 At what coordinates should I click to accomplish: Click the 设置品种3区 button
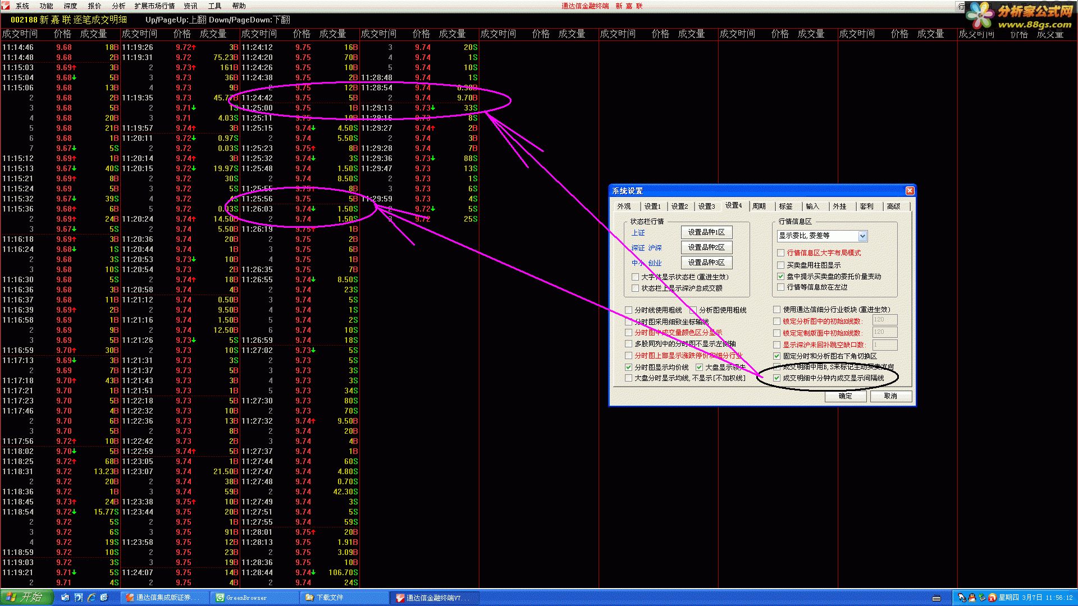706,263
